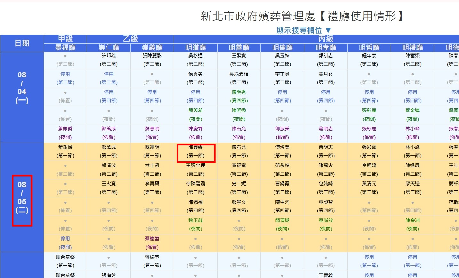This screenshot has width=459, height=278.
Task: Open the 吳玉妹 booking cell
Action: coord(282,60)
